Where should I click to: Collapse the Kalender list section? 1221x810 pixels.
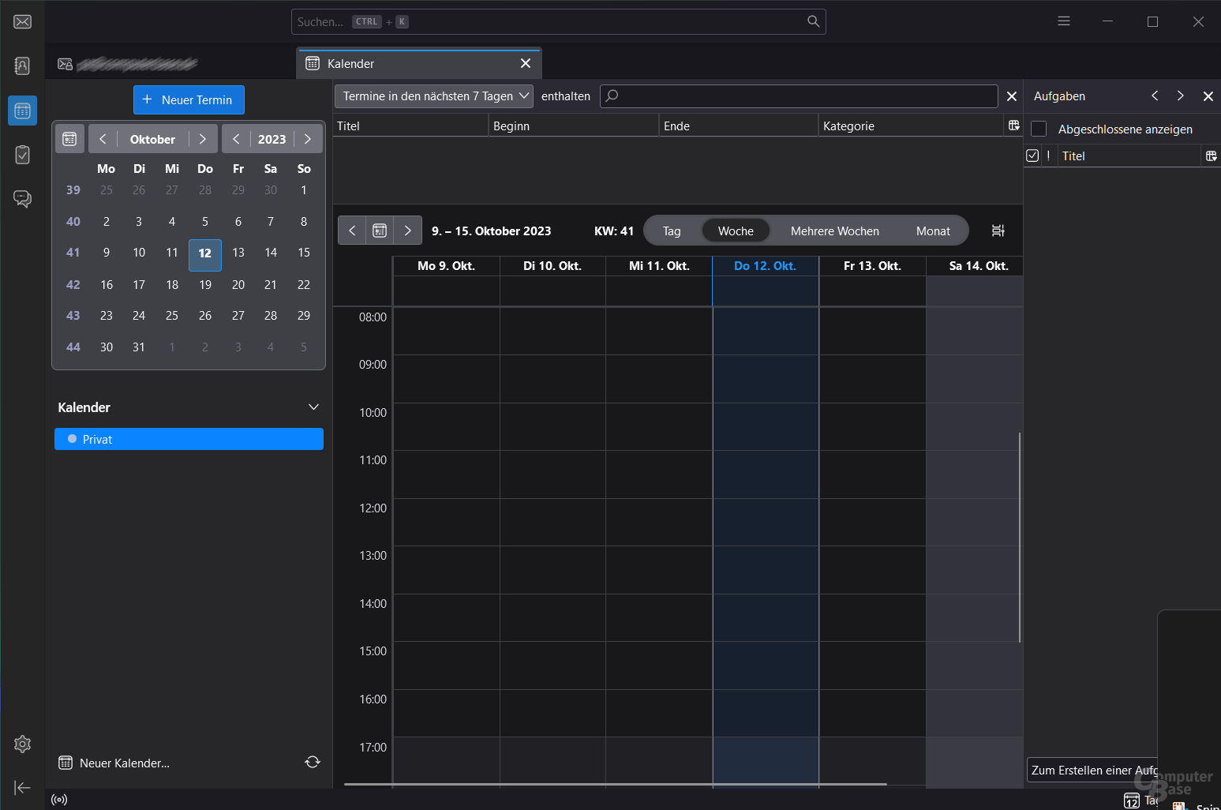coord(313,407)
